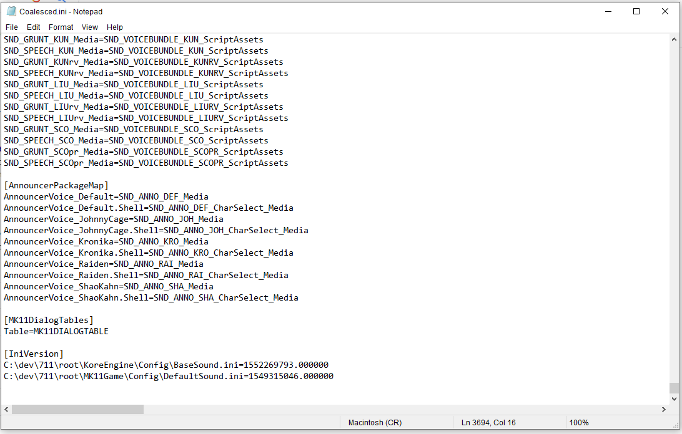
Task: Place cursor on Table=MK11DIALOGTABLE line
Action: click(56, 331)
